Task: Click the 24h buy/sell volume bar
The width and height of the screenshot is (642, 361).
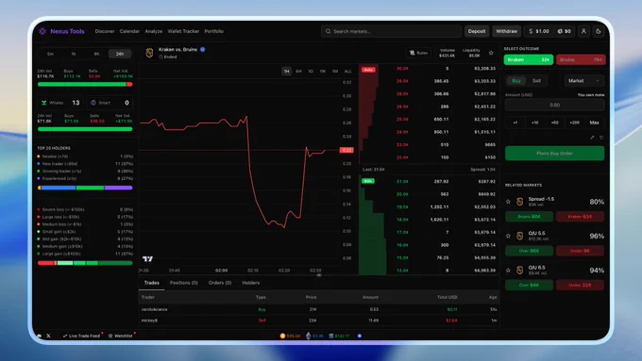Action: 85,84
